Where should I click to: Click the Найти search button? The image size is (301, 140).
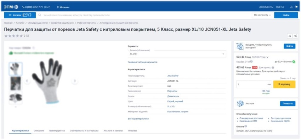pyautogui.click(x=286, y=15)
